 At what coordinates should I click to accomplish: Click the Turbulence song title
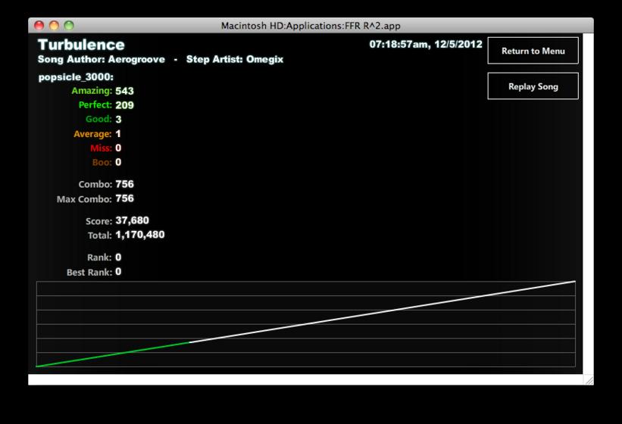click(81, 45)
